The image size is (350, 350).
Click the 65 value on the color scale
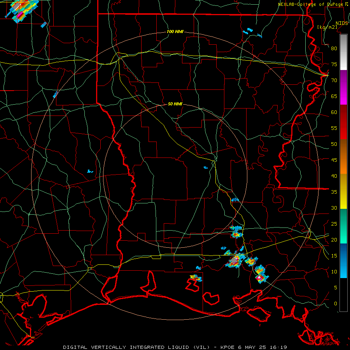pyautogui.click(x=334, y=96)
